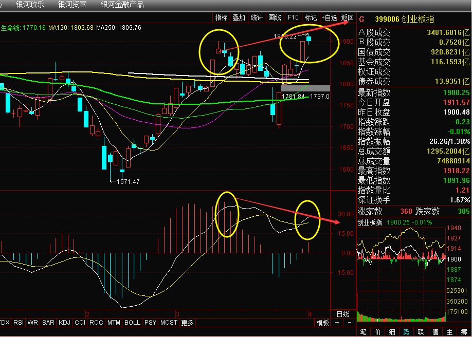Select the 势 trend view tab
Viewport: 472px width, 337px height.
point(406,332)
